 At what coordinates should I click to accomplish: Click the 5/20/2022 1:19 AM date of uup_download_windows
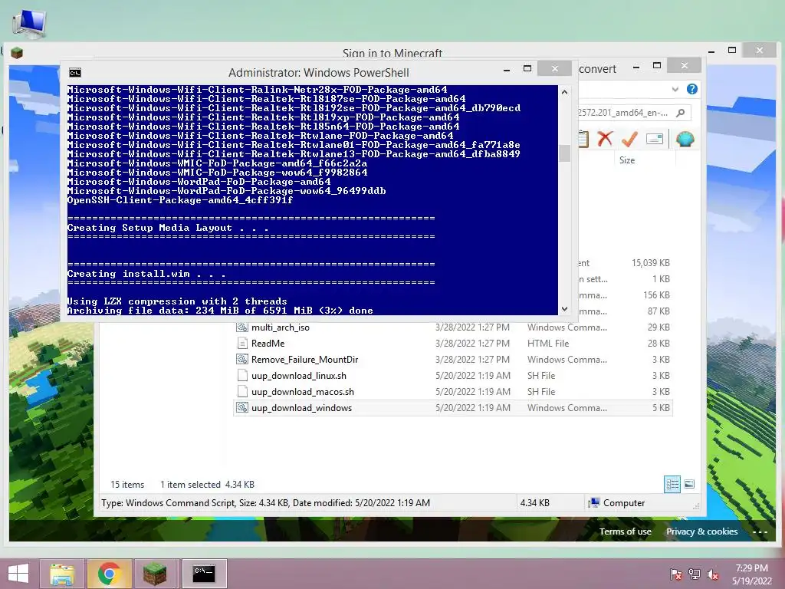(473, 408)
